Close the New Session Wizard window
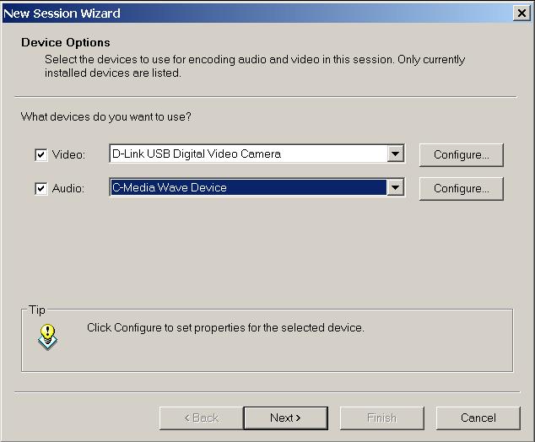 coord(521,13)
